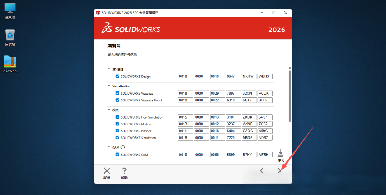The width and height of the screenshot is (386, 195).
Task: Click CAM serial field 5899
Action: point(233,155)
